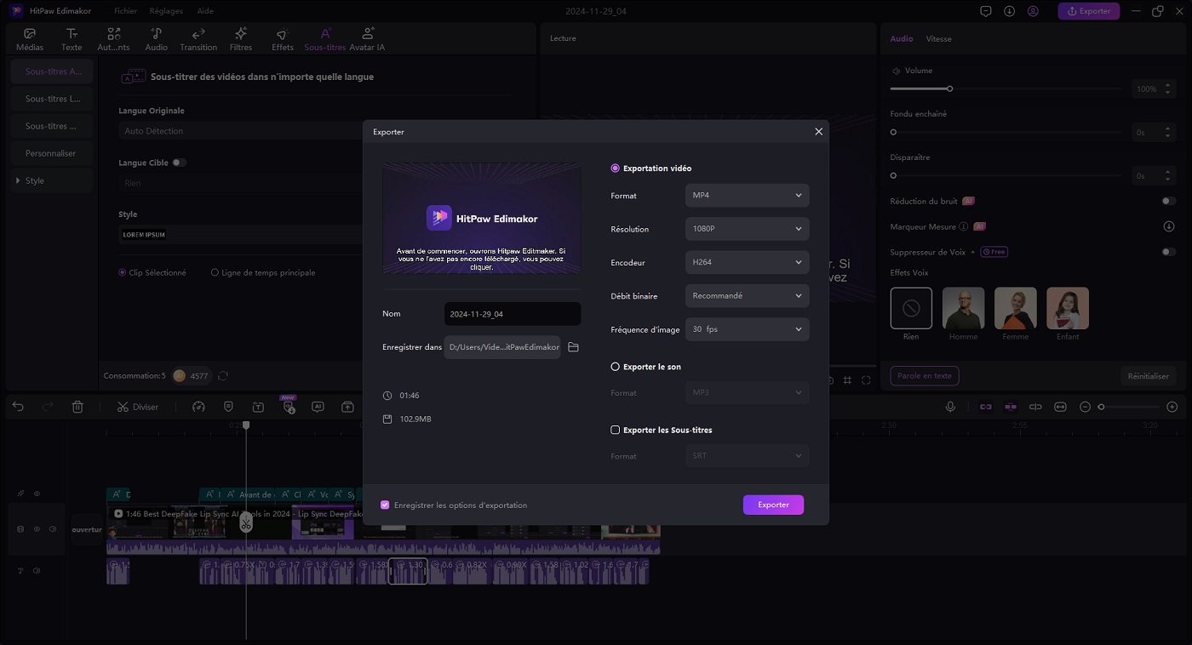The width and height of the screenshot is (1192, 645).
Task: Click the Volume slider handle
Action: tap(949, 88)
